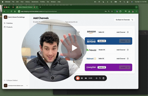
Task: Open the View menu
Action: 22,2
